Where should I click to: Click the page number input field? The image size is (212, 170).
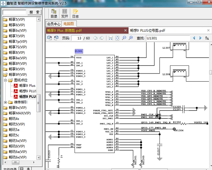tap(77, 38)
